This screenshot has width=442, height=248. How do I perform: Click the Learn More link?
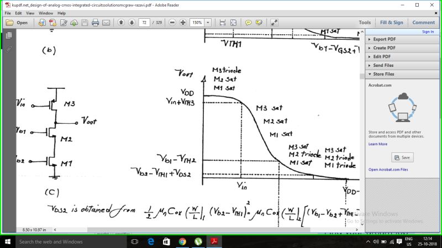(378, 144)
